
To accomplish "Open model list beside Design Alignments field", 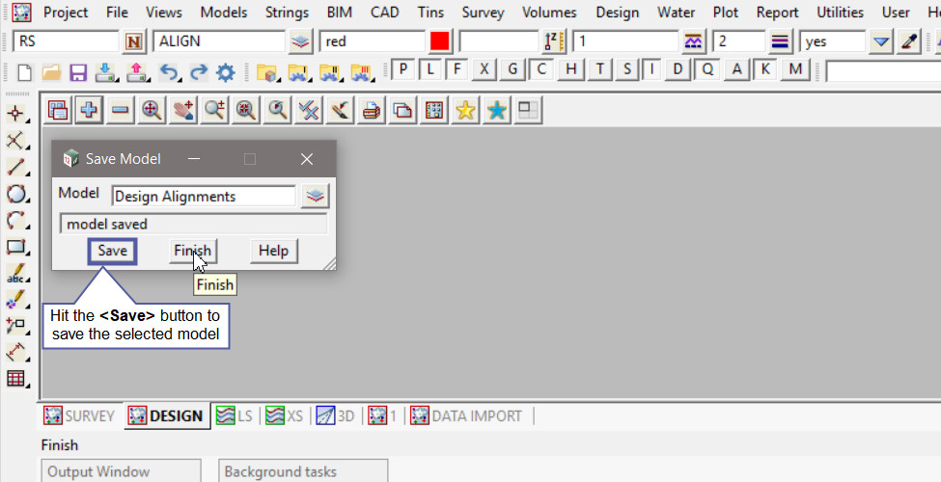I will 315,197.
